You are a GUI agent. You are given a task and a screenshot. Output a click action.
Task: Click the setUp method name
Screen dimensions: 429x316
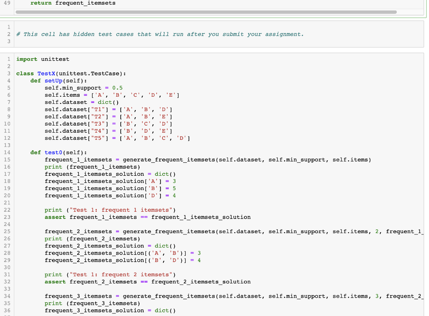[x=52, y=80]
